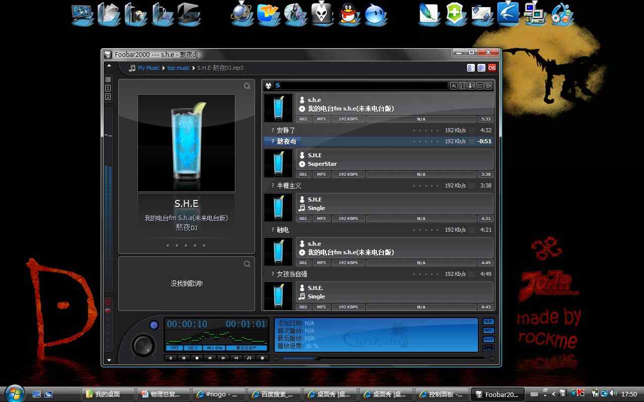Switch to layout 1 in left sidebar
This screenshot has width=644, height=402.
pyautogui.click(x=108, y=88)
